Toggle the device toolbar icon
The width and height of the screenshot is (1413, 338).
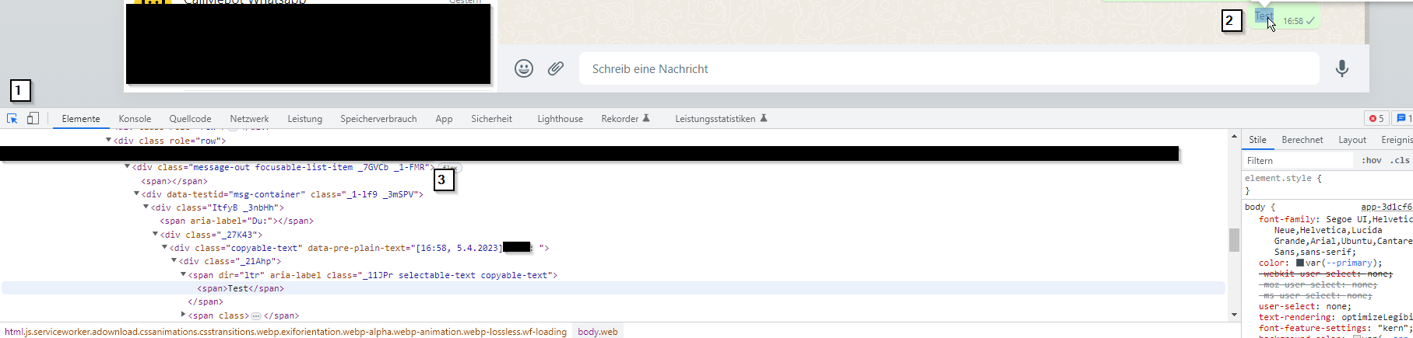(x=33, y=119)
